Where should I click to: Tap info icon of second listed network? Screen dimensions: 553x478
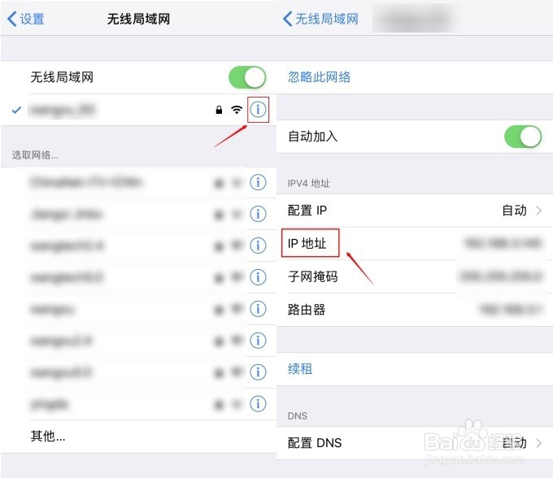pos(259,214)
